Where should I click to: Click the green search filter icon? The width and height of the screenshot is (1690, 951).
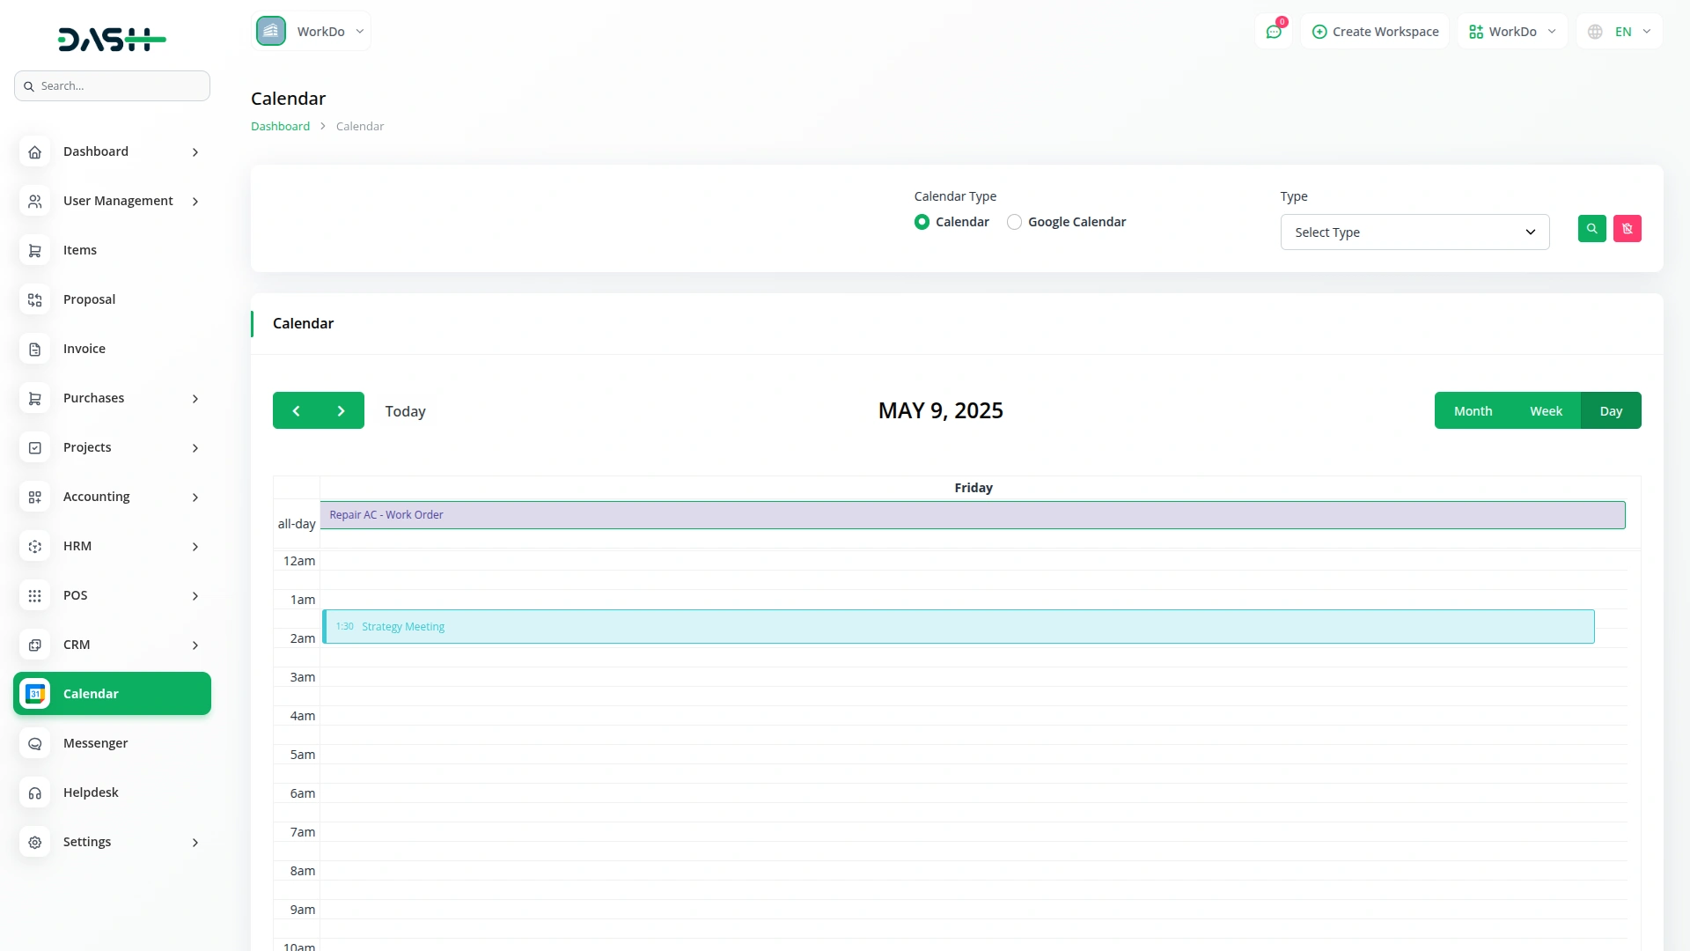[1591, 229]
